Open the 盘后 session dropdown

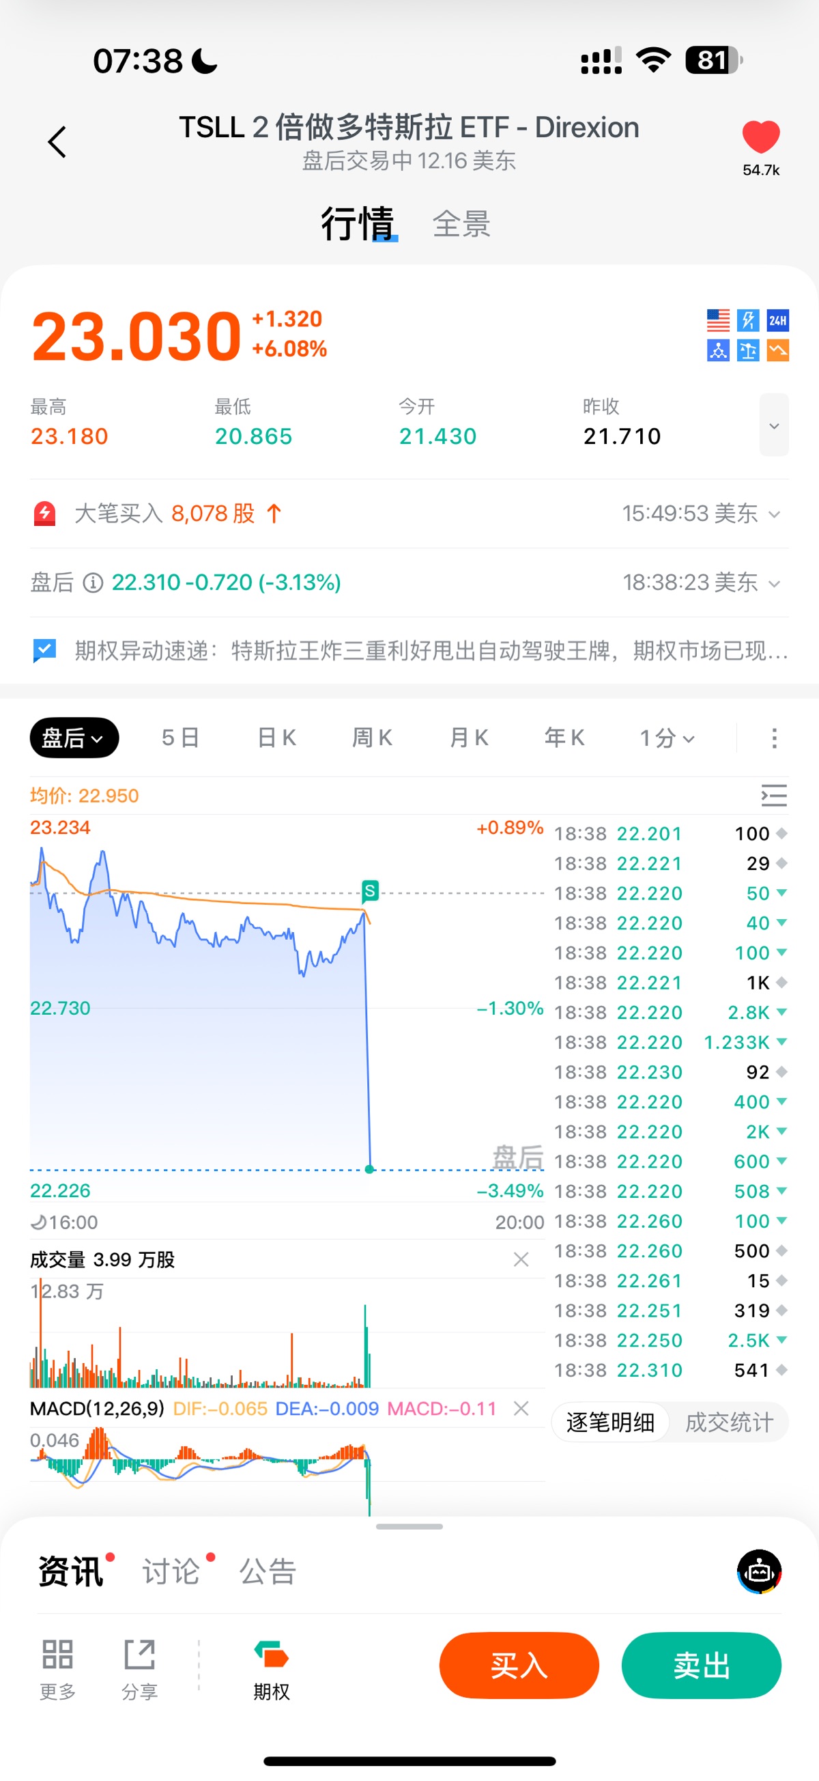(x=74, y=738)
